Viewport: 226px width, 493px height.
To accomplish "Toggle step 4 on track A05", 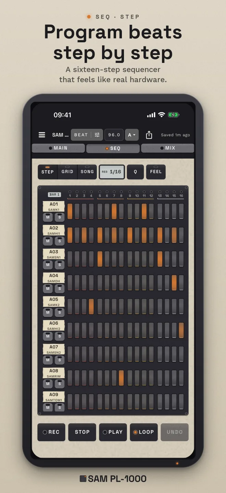I will coord(91,306).
